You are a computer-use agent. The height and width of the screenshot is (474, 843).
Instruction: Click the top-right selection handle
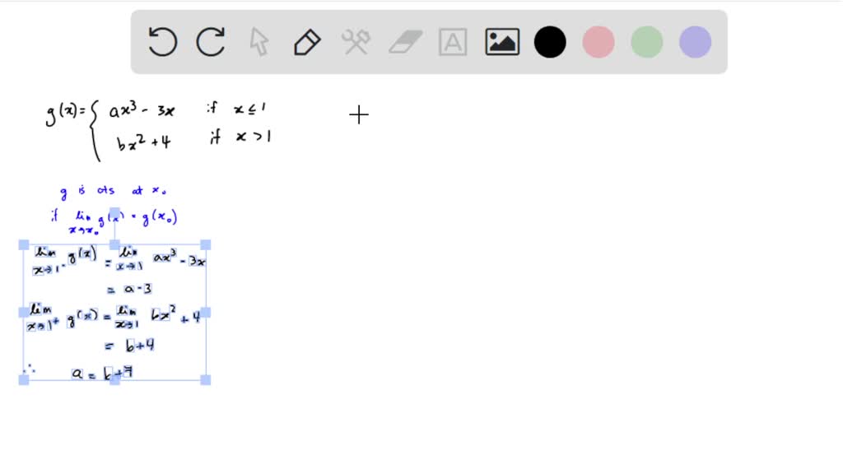[204, 244]
